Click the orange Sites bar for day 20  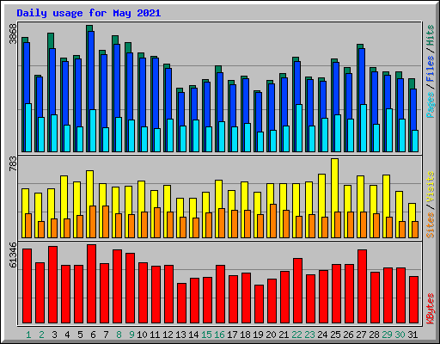point(273,221)
